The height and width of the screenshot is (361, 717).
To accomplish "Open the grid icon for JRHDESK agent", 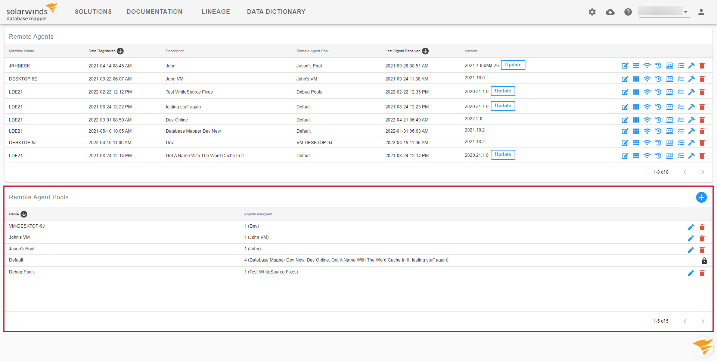I will click(x=636, y=66).
